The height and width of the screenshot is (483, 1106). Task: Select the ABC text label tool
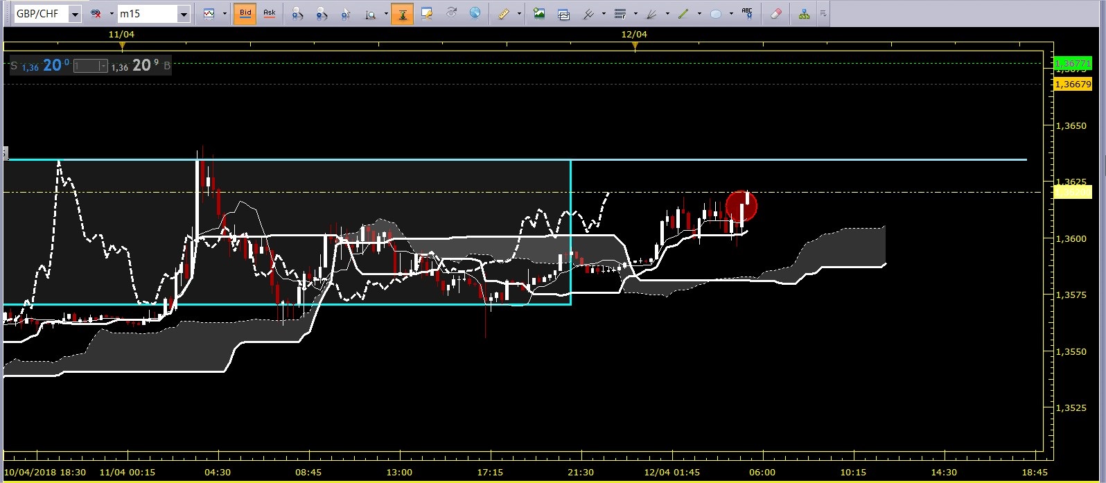coord(747,13)
